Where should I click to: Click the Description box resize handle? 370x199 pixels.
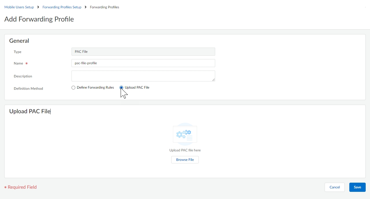click(213, 80)
